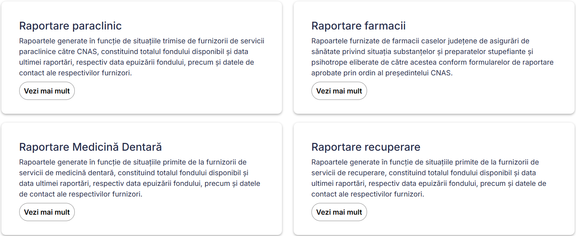The height and width of the screenshot is (236, 576).
Task: Select the Raportare Medicină Dentară heading
Action: coord(90,147)
